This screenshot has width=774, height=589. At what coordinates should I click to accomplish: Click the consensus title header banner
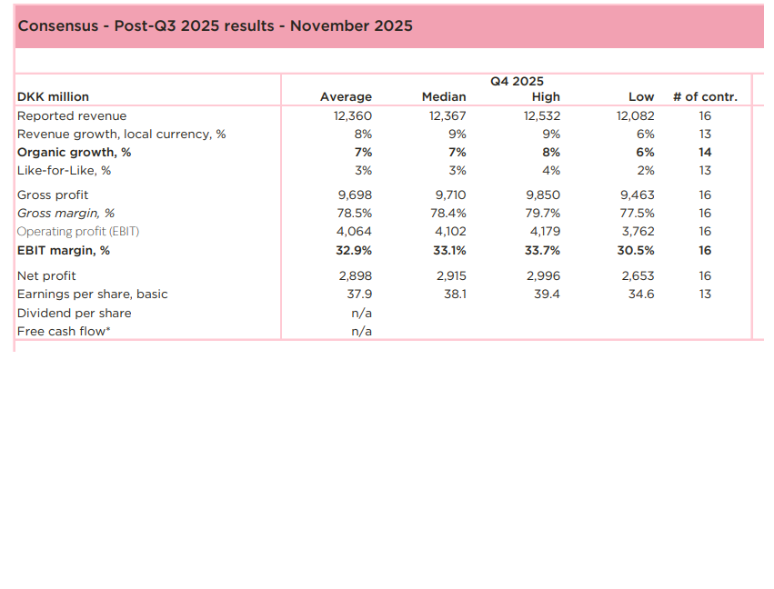215,25
